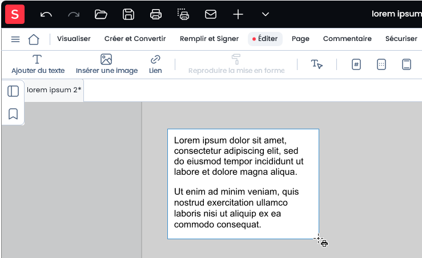Screen dimensions: 422x258
Task: Click the blank page device icon
Action: point(407,64)
